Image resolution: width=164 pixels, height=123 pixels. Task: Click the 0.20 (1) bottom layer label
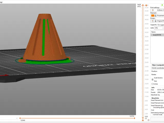point(146,117)
